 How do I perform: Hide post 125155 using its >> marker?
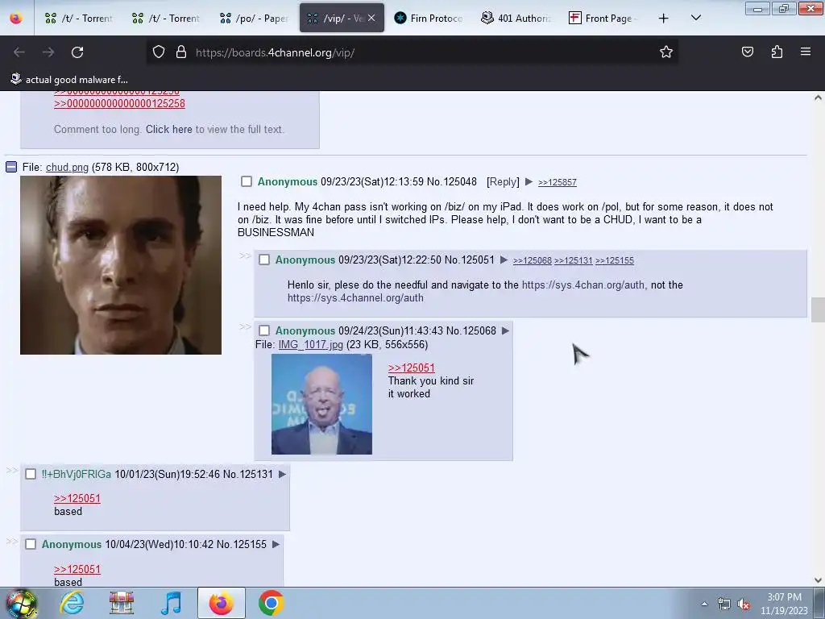click(x=11, y=541)
